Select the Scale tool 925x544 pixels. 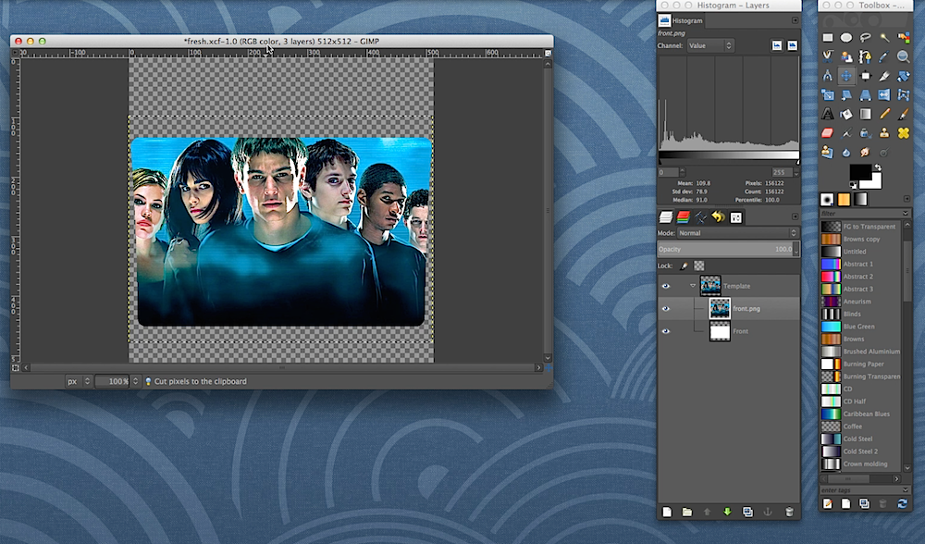click(x=828, y=95)
